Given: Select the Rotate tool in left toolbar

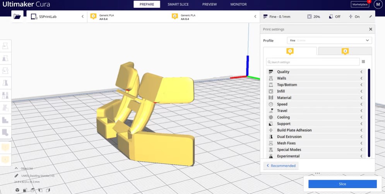Looking at the screenshot, I should (x=5, y=71).
